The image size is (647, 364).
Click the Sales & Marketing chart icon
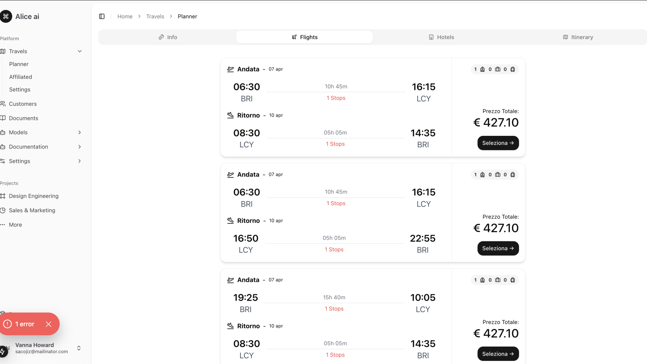point(3,210)
